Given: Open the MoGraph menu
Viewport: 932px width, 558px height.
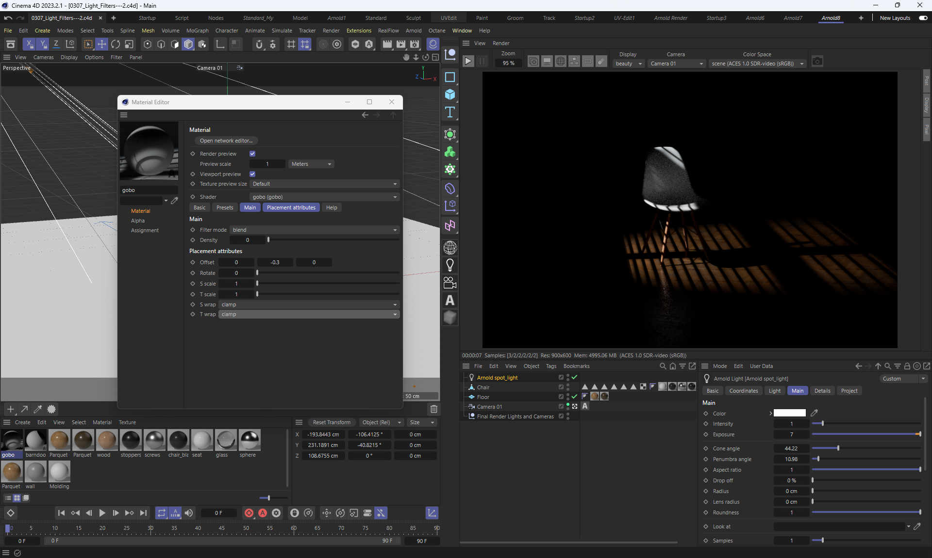Looking at the screenshot, I should (197, 31).
